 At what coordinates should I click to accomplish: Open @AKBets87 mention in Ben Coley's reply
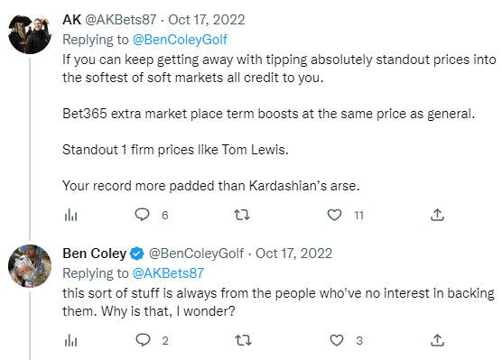coord(168,273)
